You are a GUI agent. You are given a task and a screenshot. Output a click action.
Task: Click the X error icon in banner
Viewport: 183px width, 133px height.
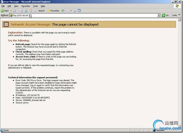pos(6,24)
